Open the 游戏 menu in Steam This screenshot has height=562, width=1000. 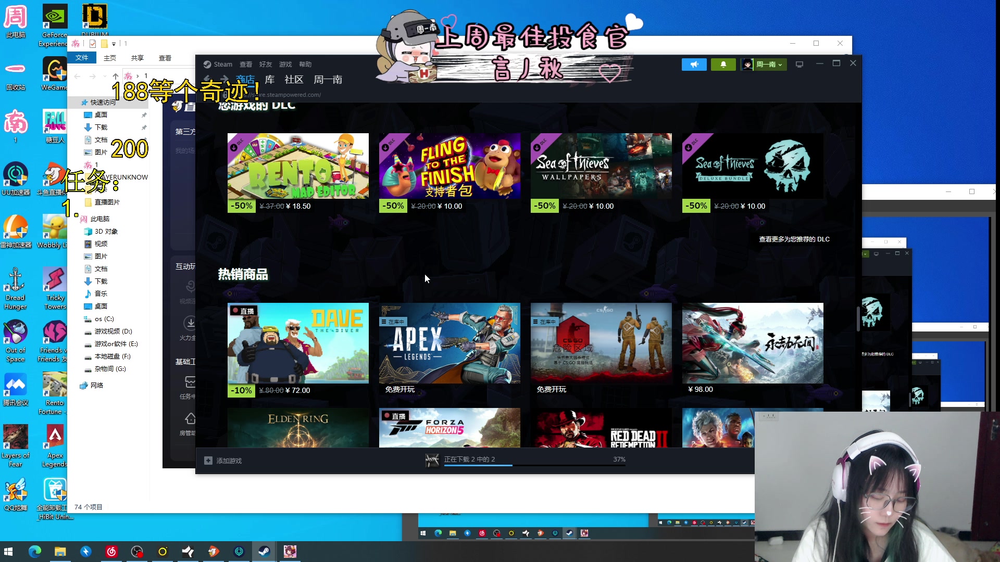(285, 65)
